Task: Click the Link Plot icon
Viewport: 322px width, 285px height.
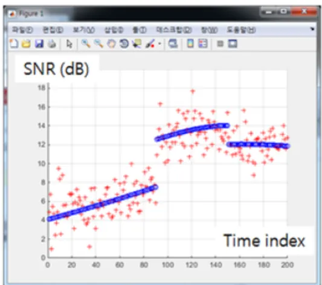Action: pos(173,43)
